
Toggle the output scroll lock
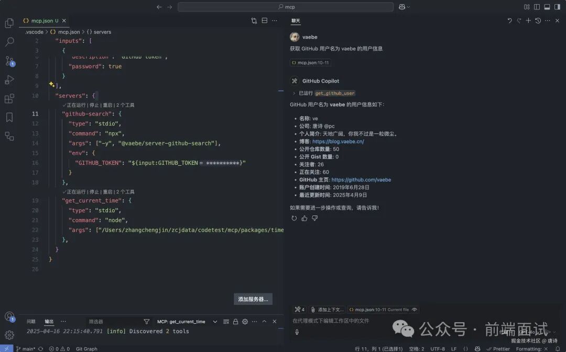pyautogui.click(x=235, y=321)
